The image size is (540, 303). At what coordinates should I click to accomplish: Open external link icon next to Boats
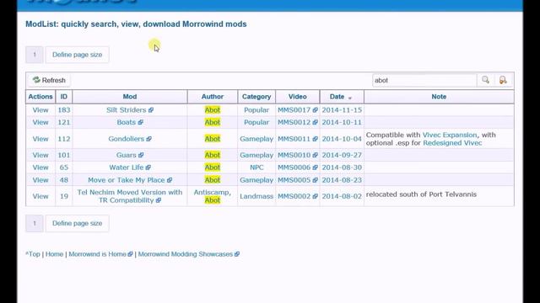pos(141,122)
